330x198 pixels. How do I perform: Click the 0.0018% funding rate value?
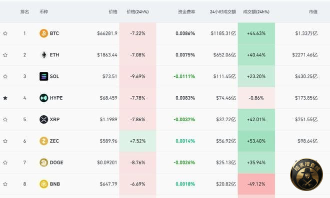coord(185,184)
